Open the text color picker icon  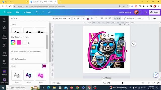click(88, 18)
